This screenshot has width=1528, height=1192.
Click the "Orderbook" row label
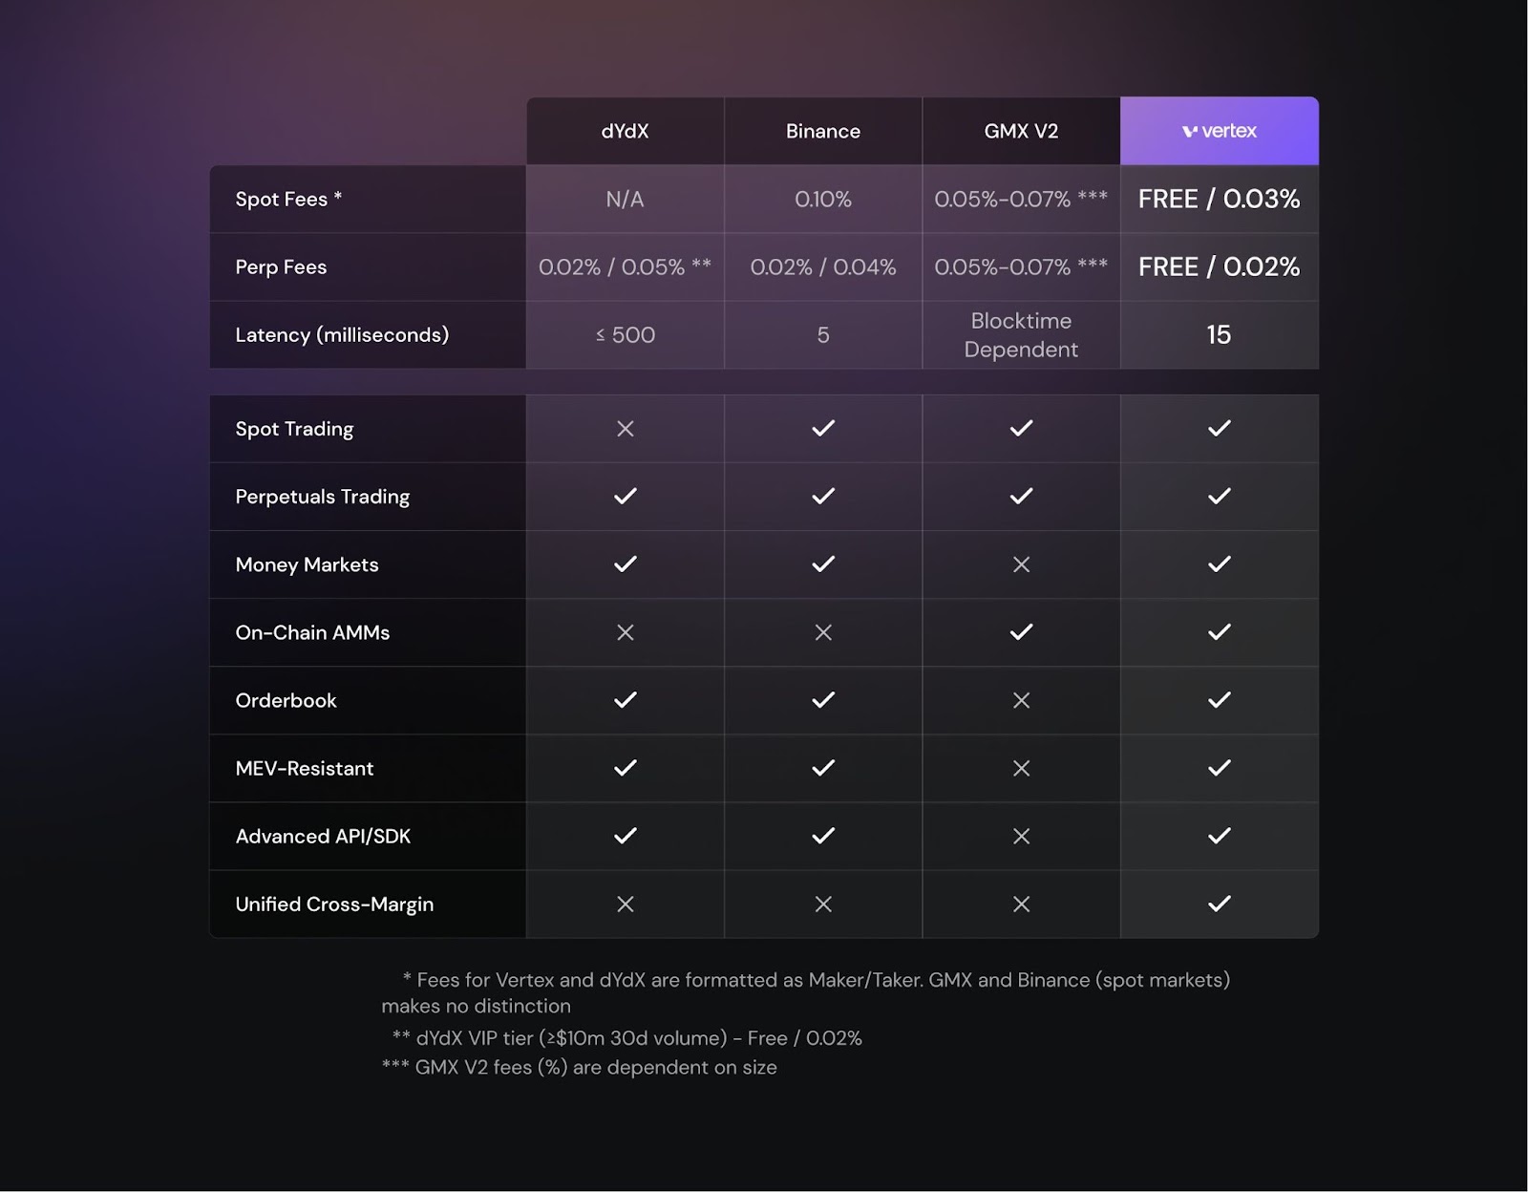286,700
